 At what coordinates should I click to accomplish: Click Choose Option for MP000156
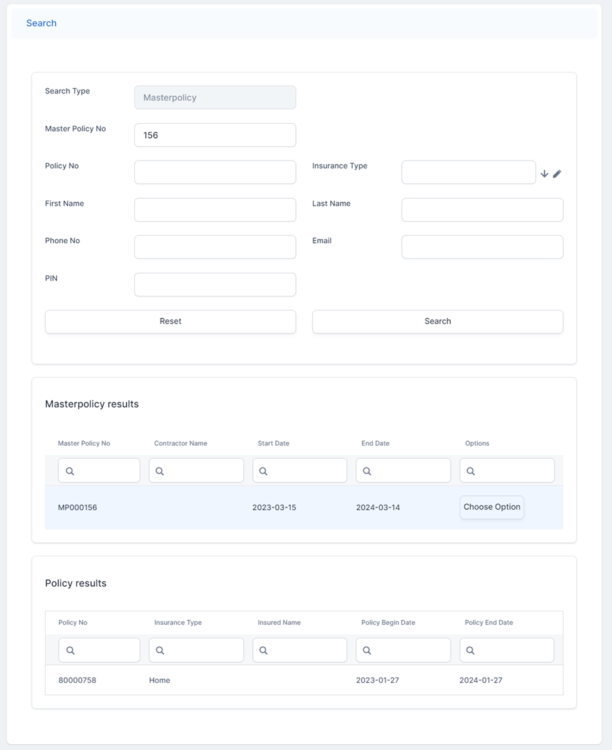click(x=491, y=508)
